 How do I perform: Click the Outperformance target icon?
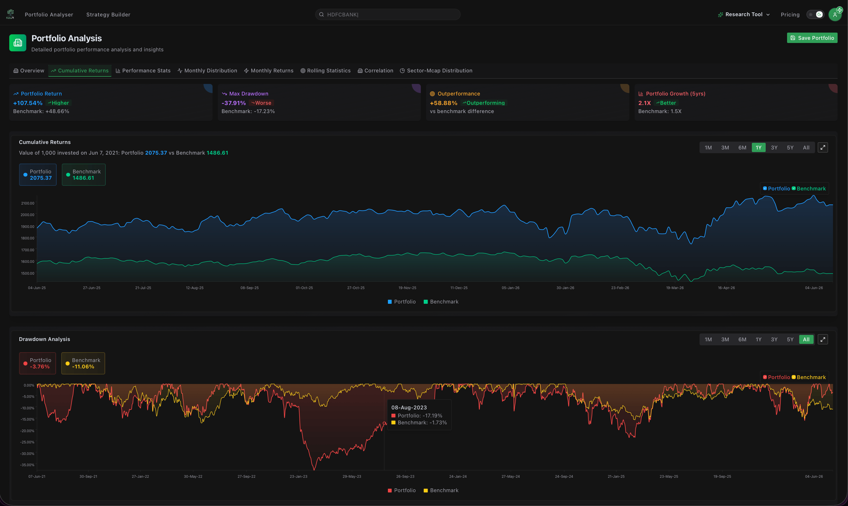click(x=432, y=94)
